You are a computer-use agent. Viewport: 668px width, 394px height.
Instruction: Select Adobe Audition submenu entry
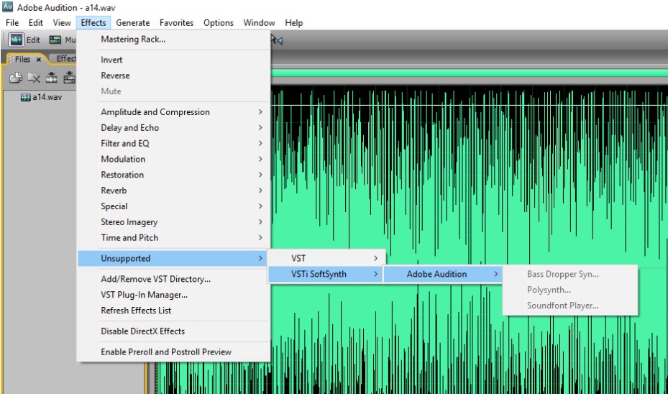[443, 274]
